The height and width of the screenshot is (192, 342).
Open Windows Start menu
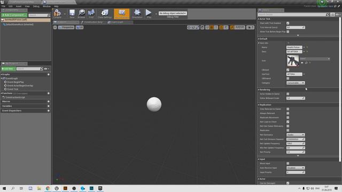coord(4,188)
